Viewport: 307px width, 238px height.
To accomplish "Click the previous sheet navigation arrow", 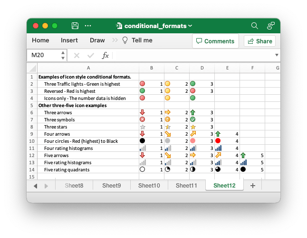I will (x=36, y=186).
